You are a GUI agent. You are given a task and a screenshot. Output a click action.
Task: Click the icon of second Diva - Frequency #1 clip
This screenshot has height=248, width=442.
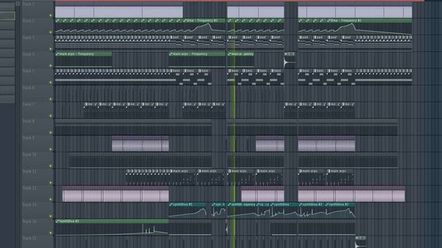(x=329, y=21)
